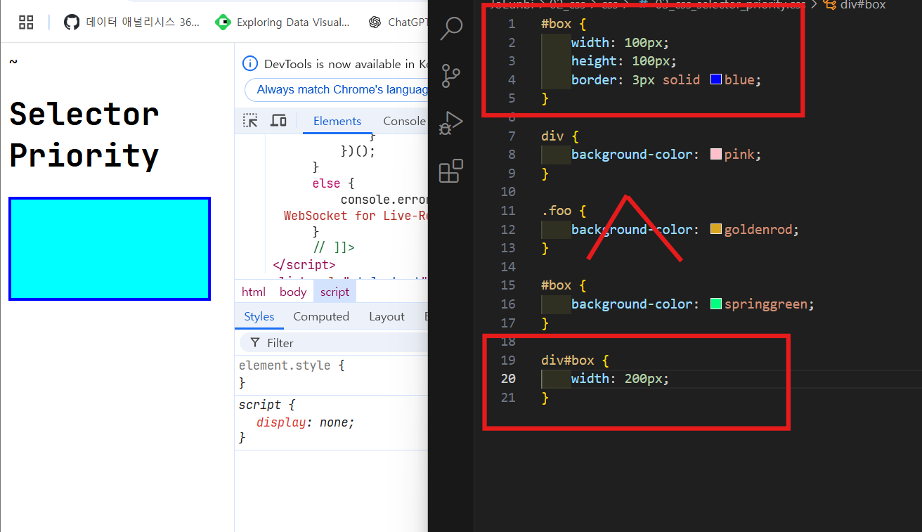Click the div selector on line 7
This screenshot has width=922, height=532.
(552, 136)
